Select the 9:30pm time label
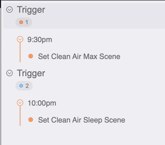This screenshot has width=165, height=145. [40, 40]
